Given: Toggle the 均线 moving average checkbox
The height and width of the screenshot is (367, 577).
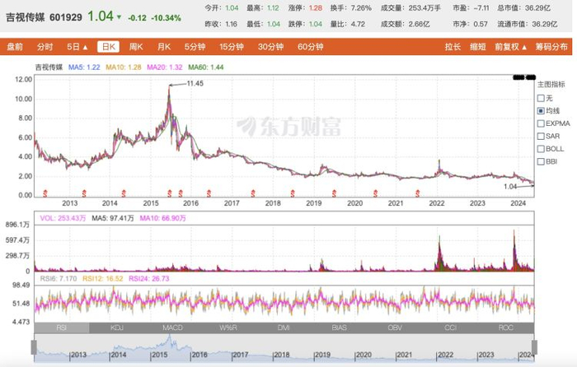Looking at the screenshot, I should coord(541,110).
